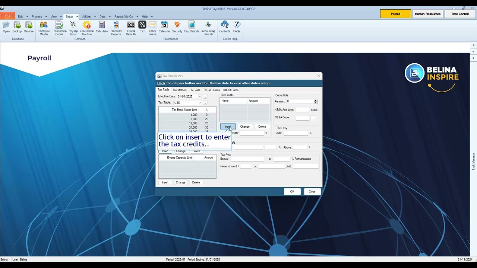The image size is (477, 268).
Task: Select the Payroll module button
Action: pos(395,14)
